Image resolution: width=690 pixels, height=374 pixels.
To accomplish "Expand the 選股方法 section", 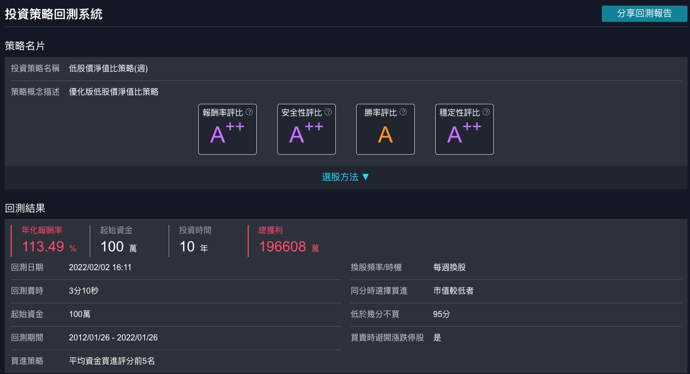I will [x=345, y=177].
